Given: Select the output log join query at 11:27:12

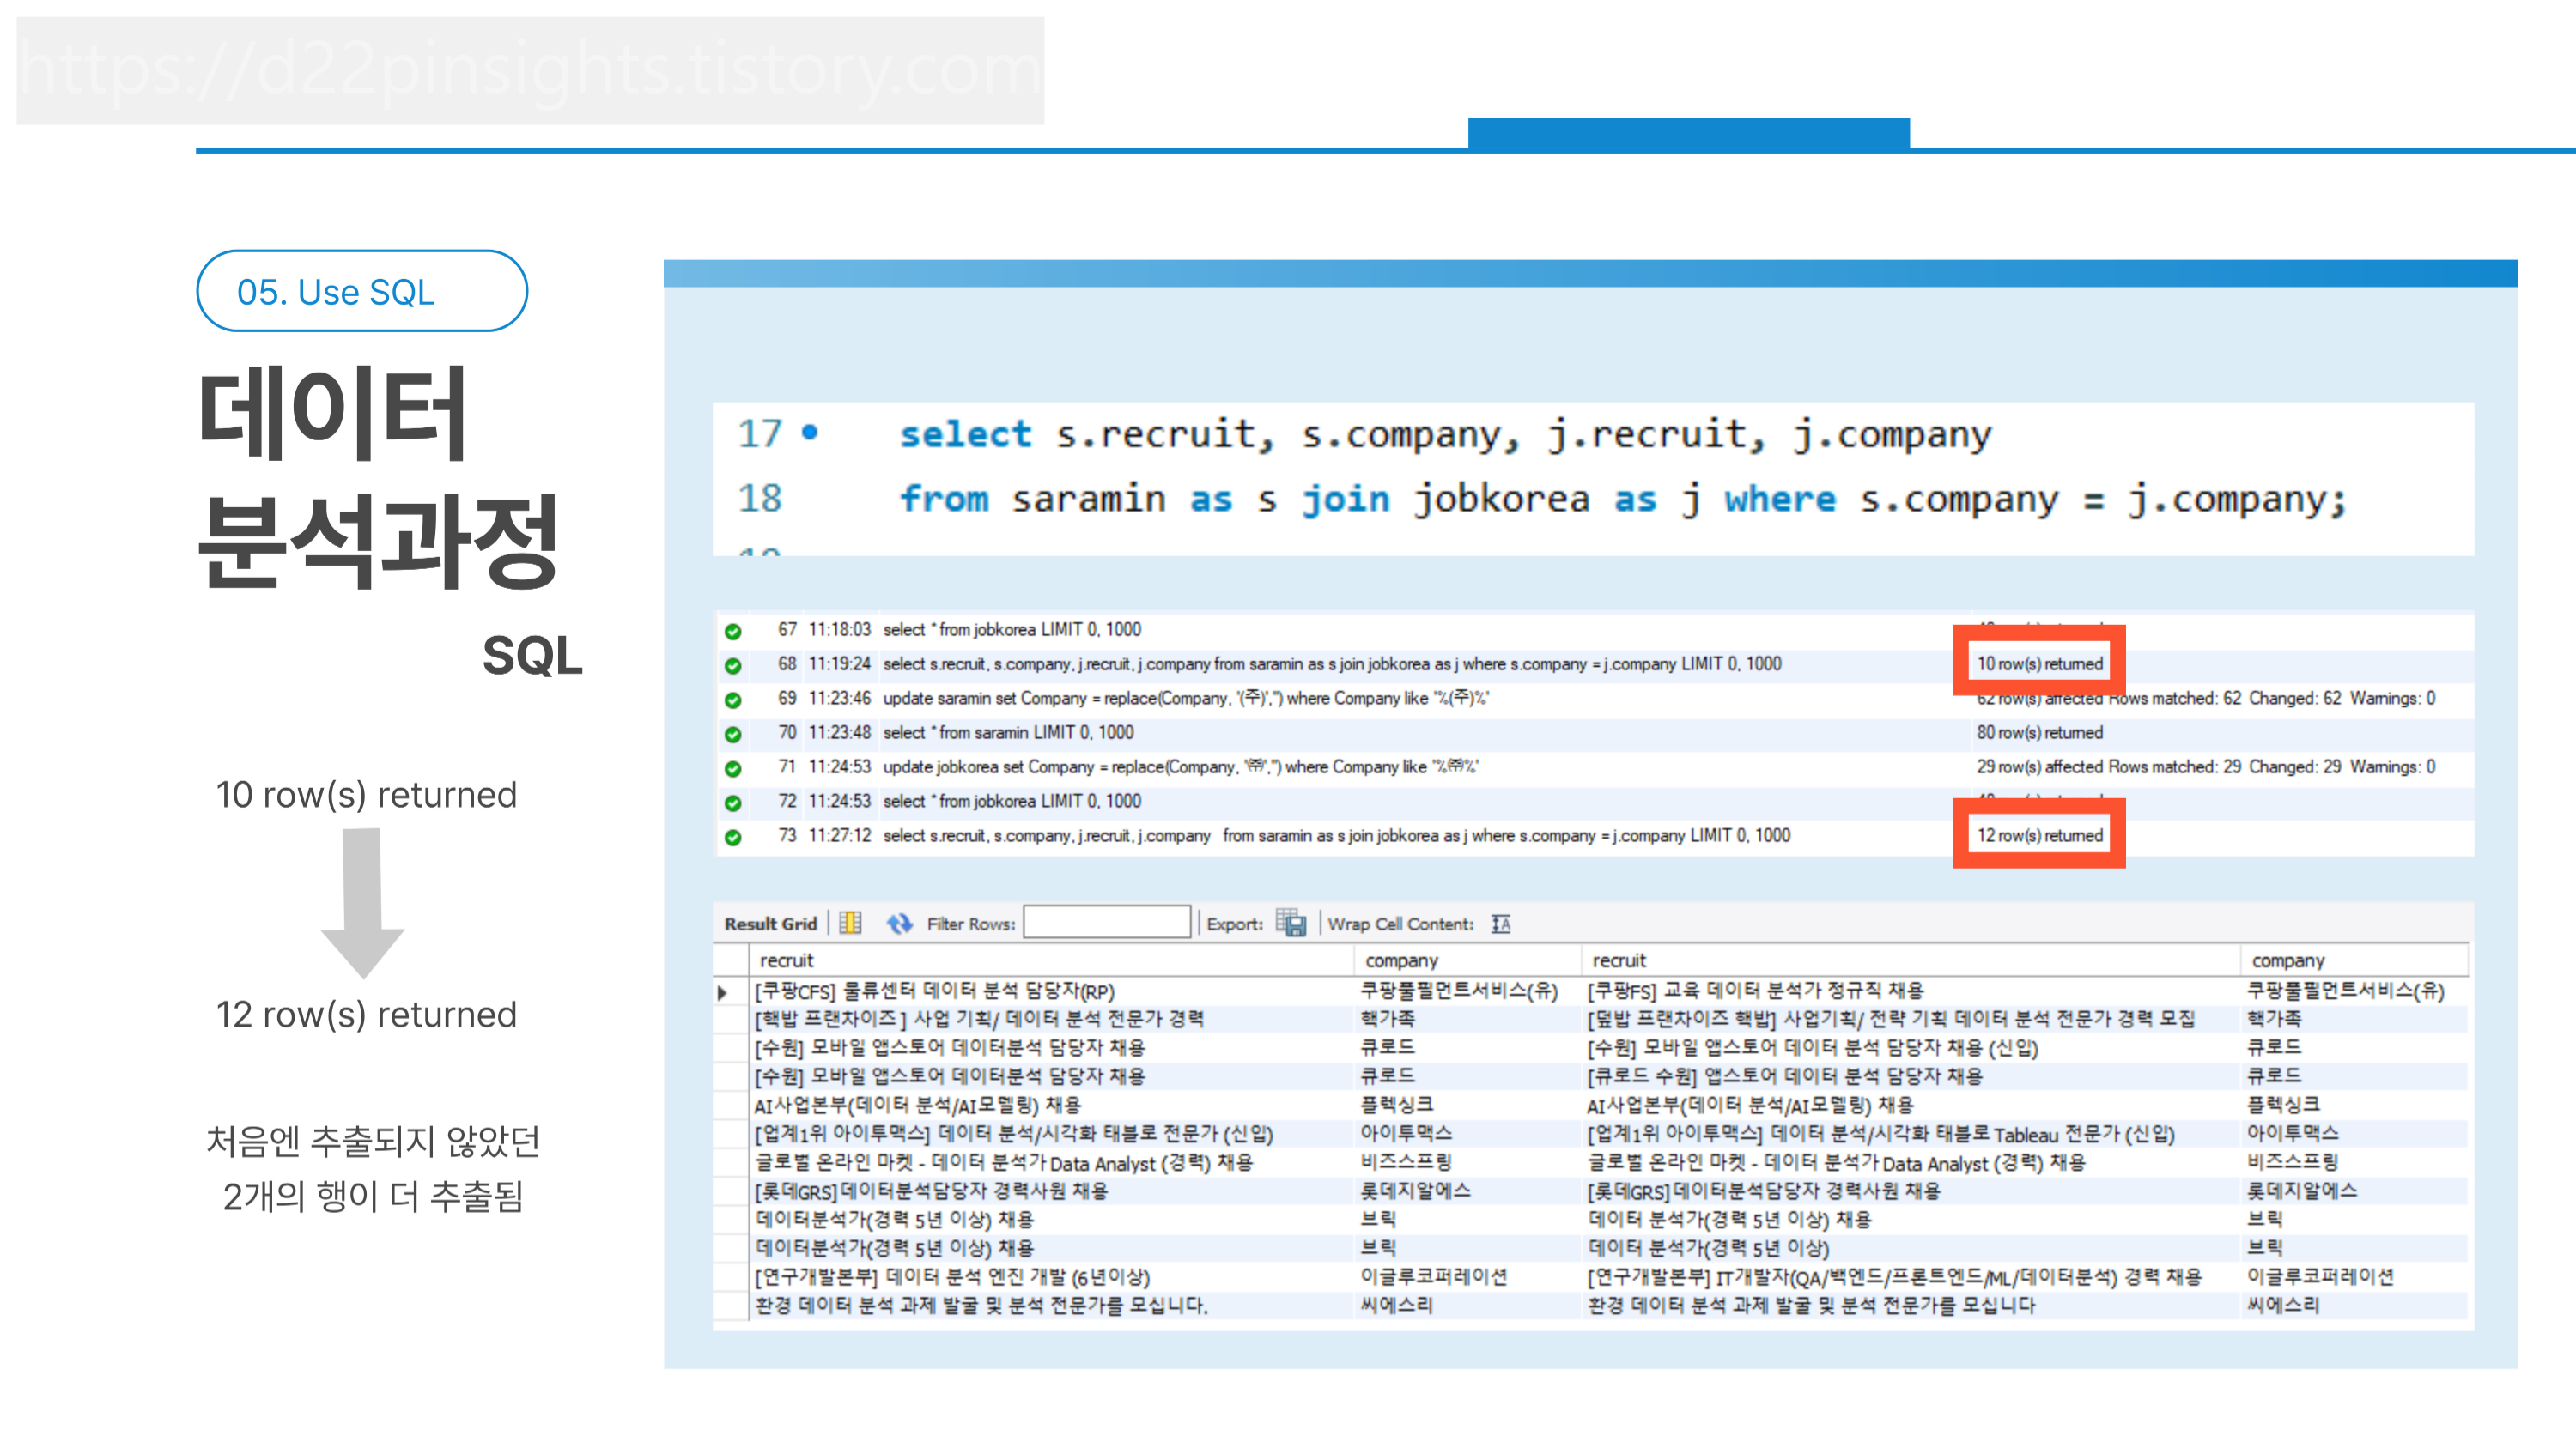Looking at the screenshot, I should (x=1337, y=835).
